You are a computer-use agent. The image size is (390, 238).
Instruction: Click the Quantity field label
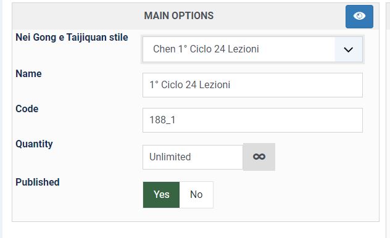[34, 144]
